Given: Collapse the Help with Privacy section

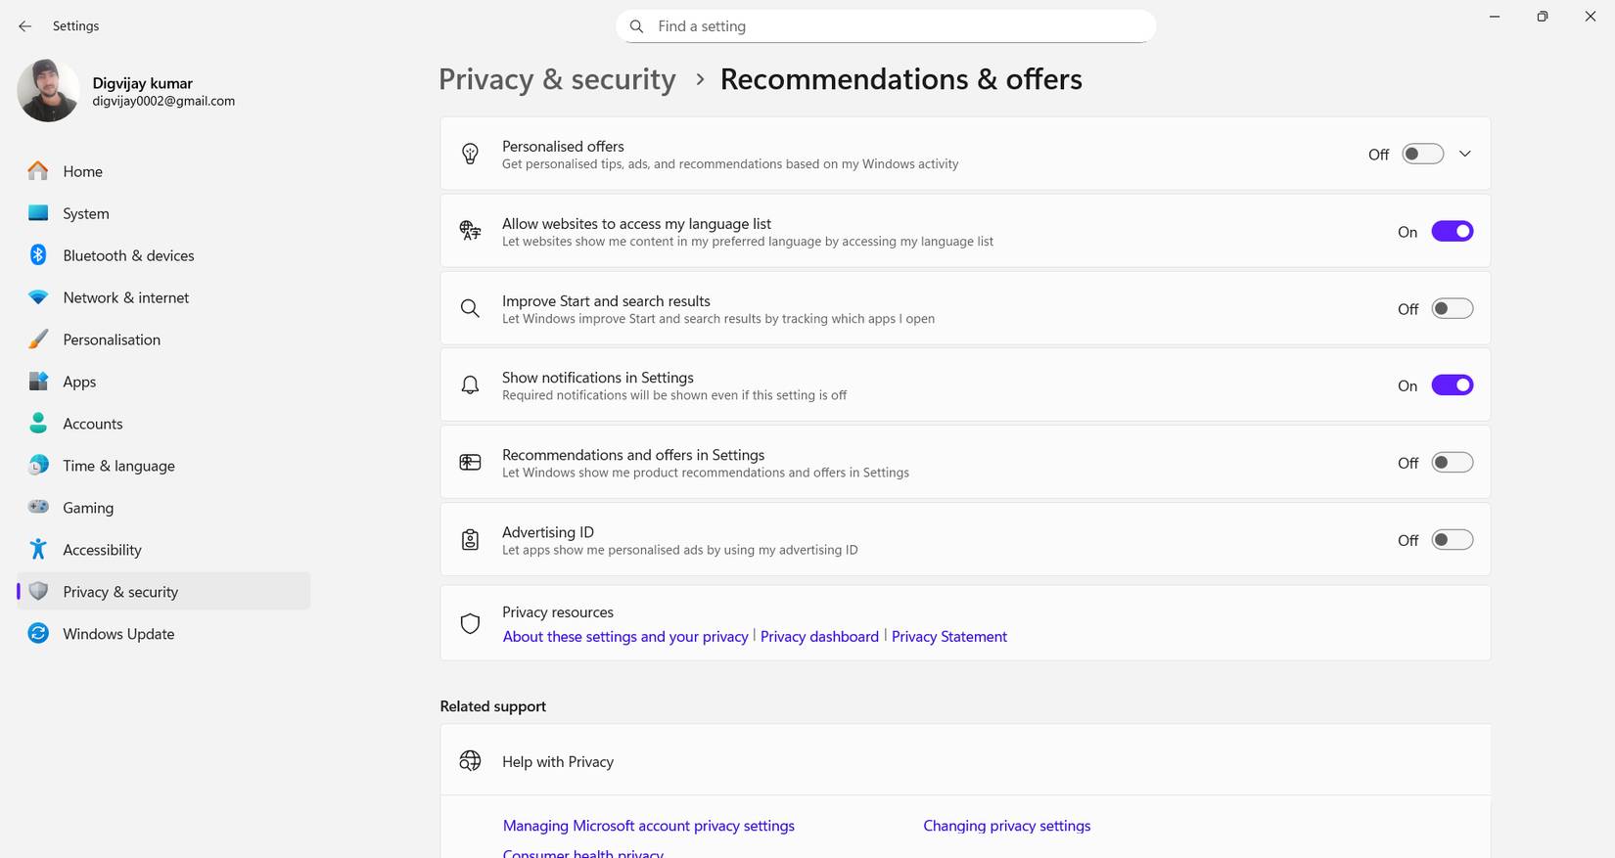Looking at the screenshot, I should pyautogui.click(x=964, y=761).
